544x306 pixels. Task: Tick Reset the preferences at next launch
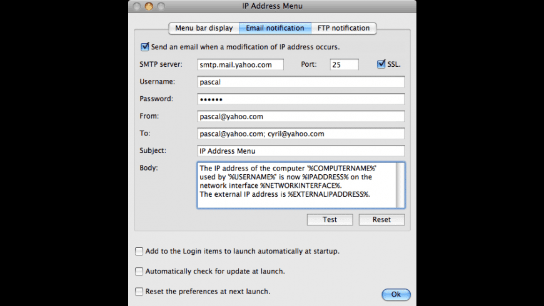[x=139, y=292]
